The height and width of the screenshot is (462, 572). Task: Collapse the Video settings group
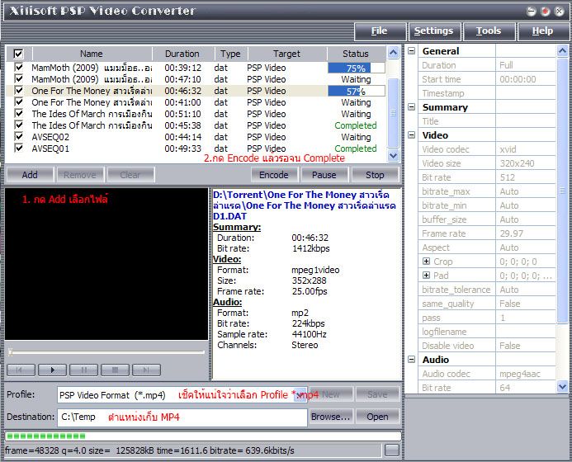tap(412, 135)
